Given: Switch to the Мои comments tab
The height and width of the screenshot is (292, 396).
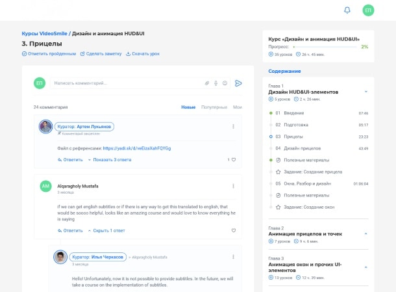Looking at the screenshot, I should point(238,107).
